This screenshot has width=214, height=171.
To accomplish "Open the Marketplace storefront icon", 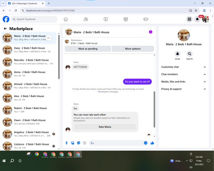I will (x=126, y=19).
